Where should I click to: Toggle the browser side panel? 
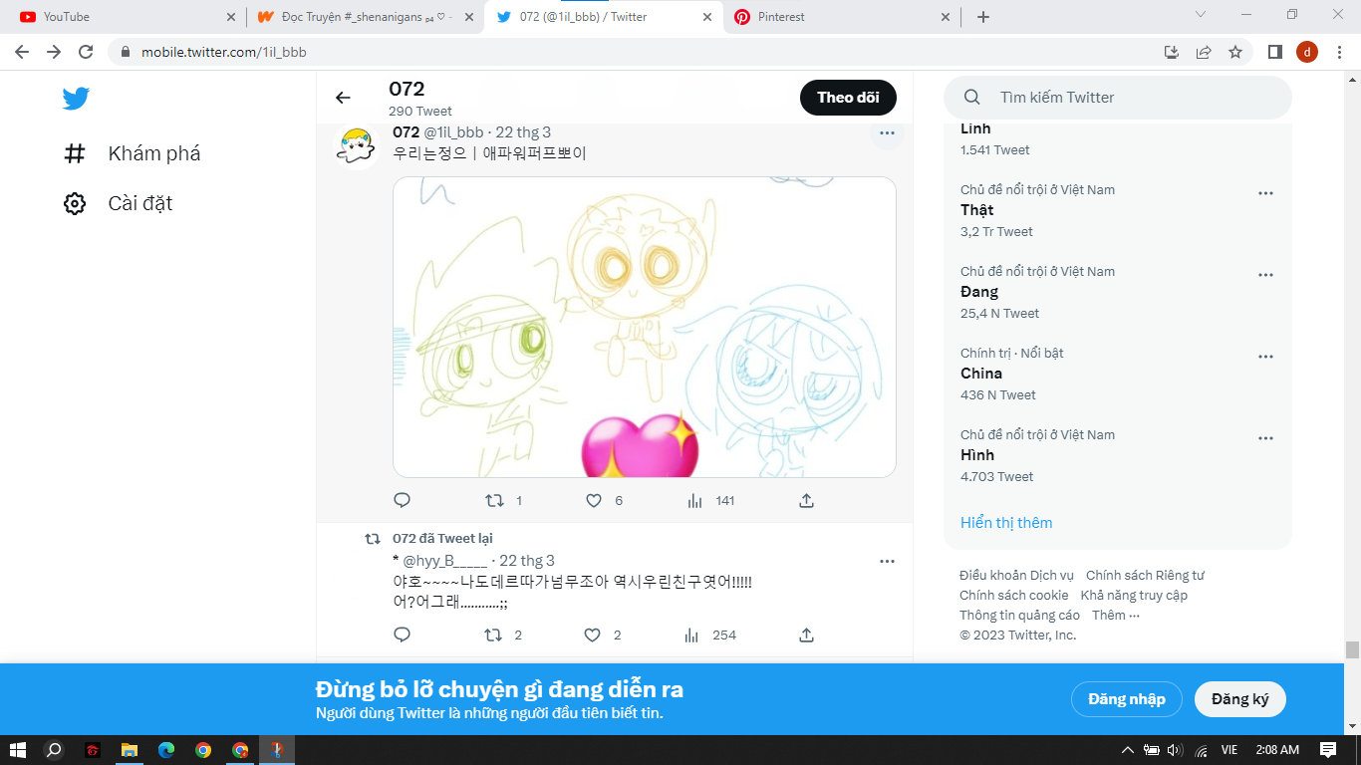[1274, 52]
